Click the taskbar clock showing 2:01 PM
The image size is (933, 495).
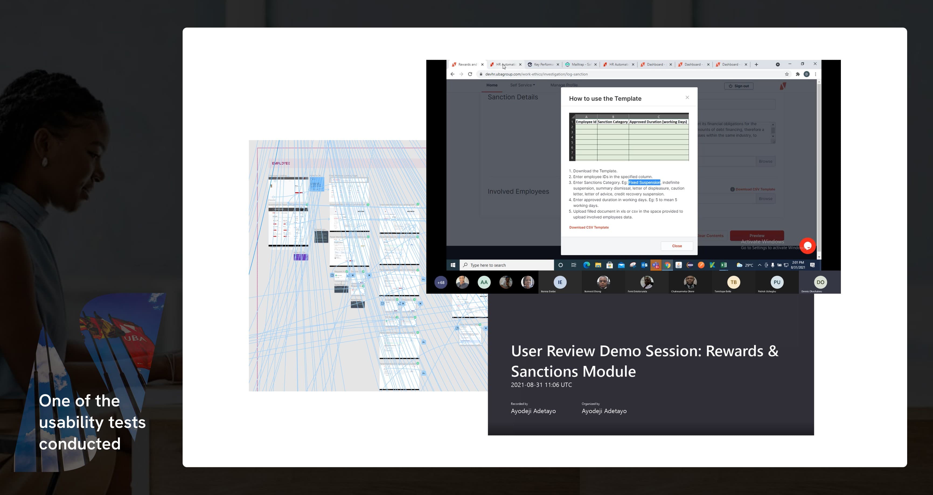pyautogui.click(x=798, y=265)
